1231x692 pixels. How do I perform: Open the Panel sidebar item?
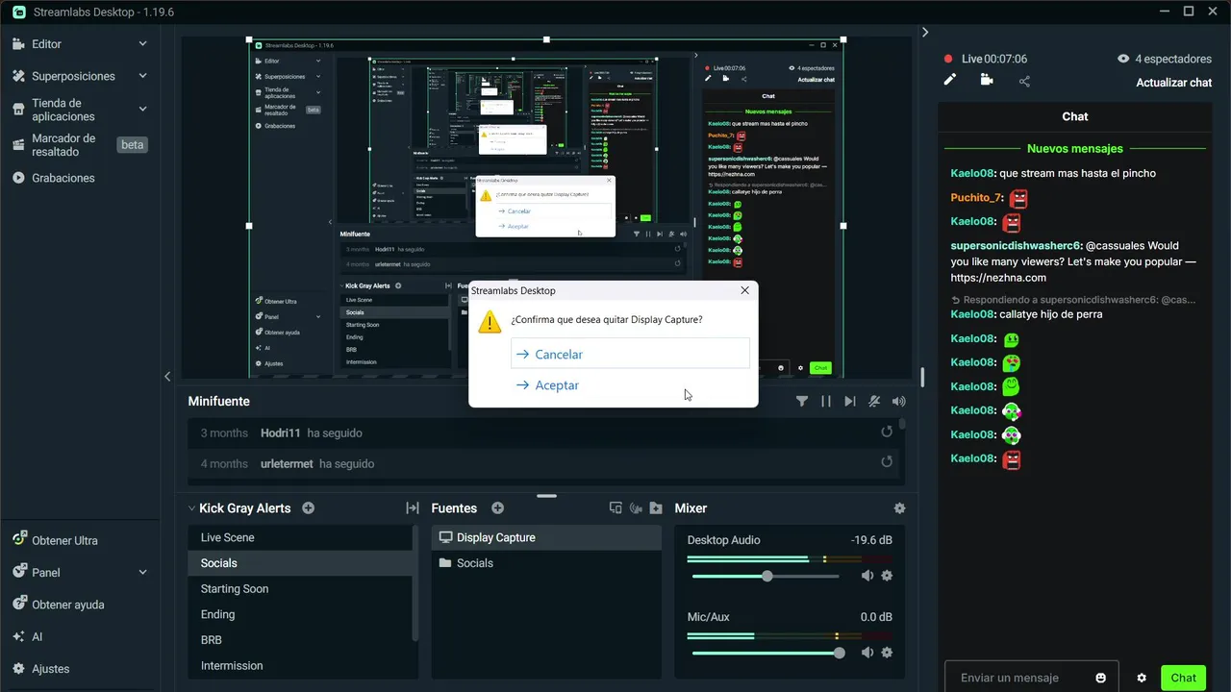pos(45,572)
